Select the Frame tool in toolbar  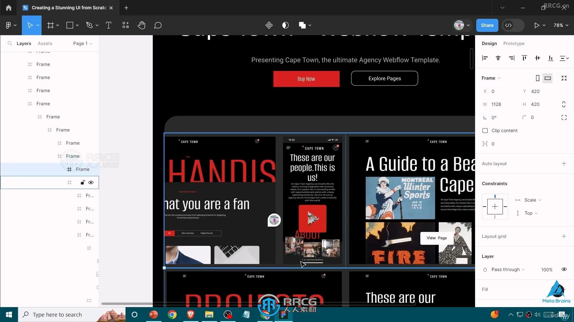pyautogui.click(x=51, y=25)
